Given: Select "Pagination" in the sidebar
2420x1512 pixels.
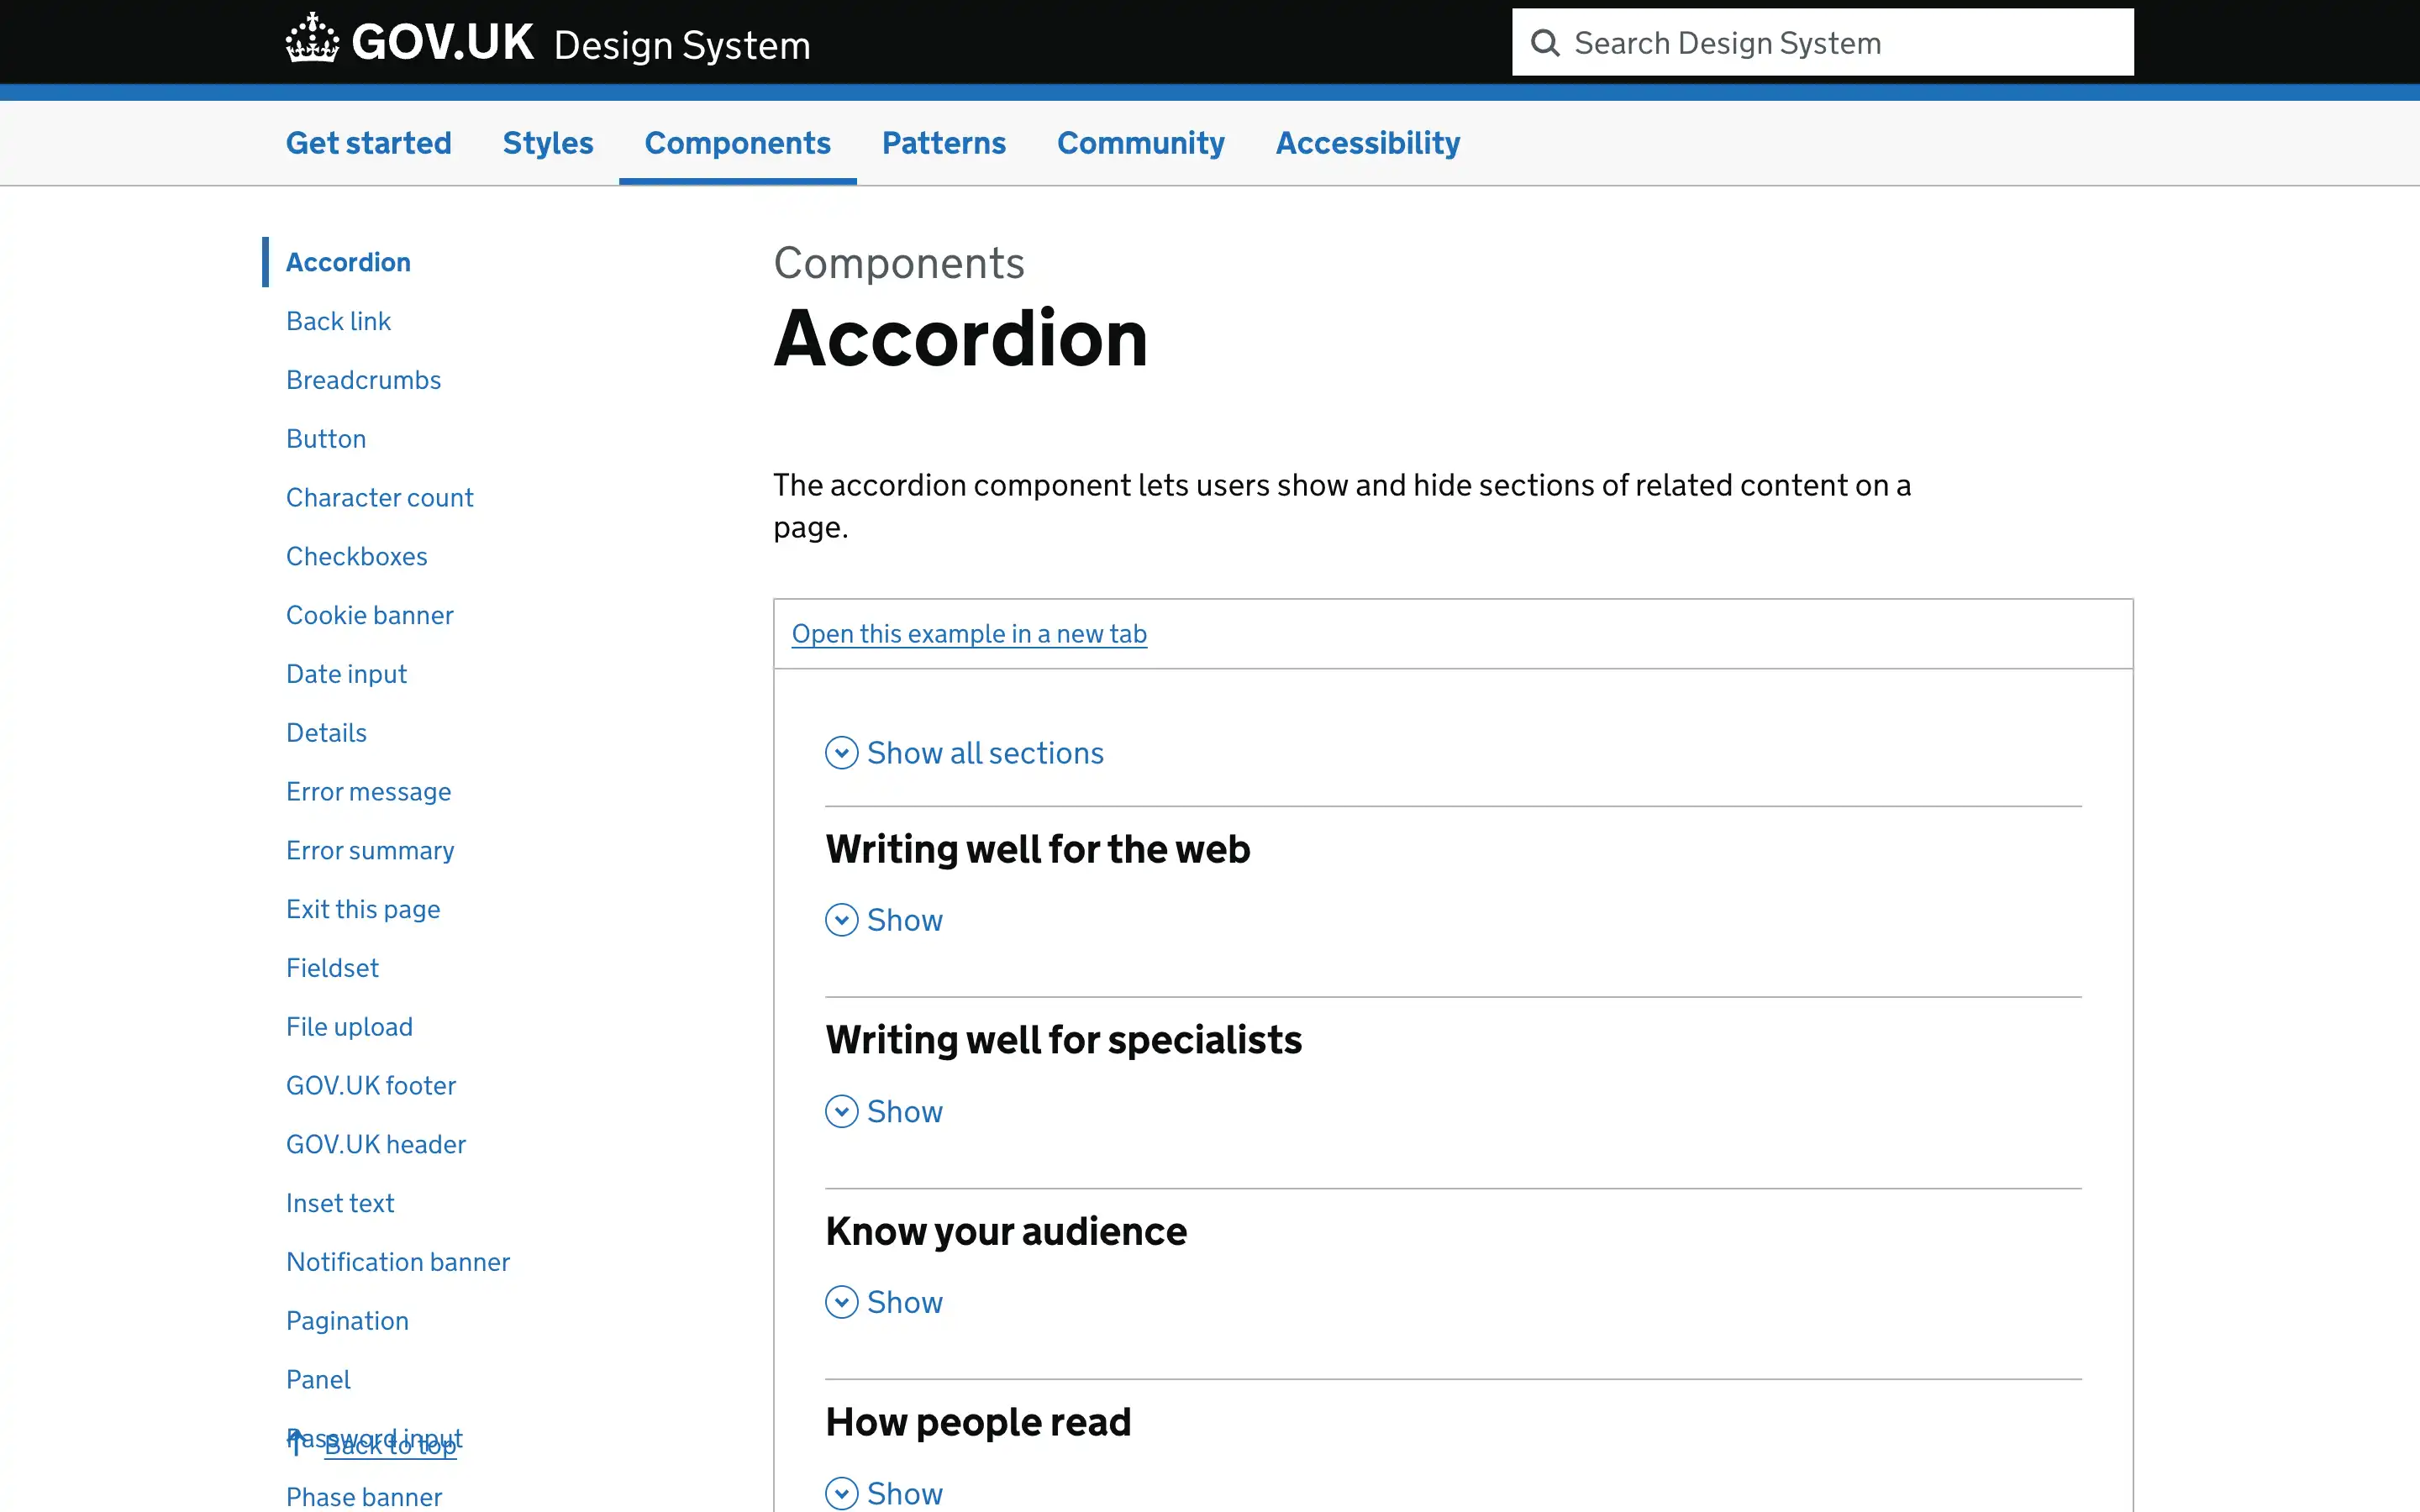Looking at the screenshot, I should click(x=346, y=1320).
